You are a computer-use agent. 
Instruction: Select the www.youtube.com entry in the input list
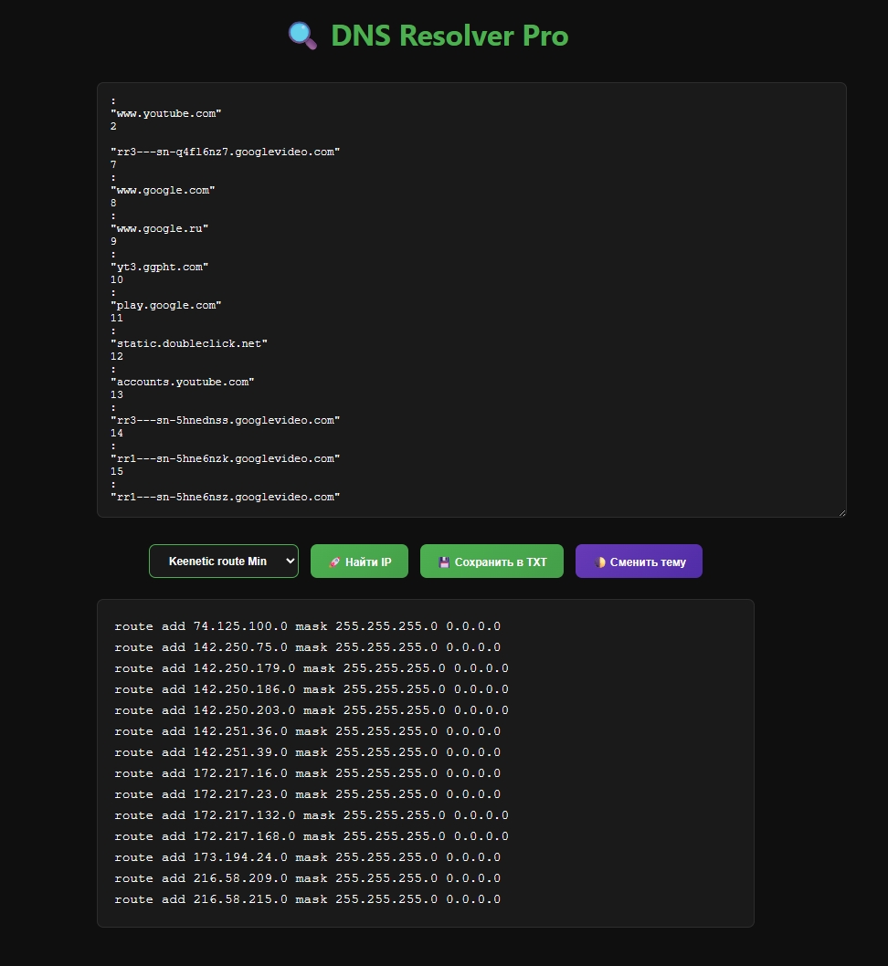tap(165, 113)
